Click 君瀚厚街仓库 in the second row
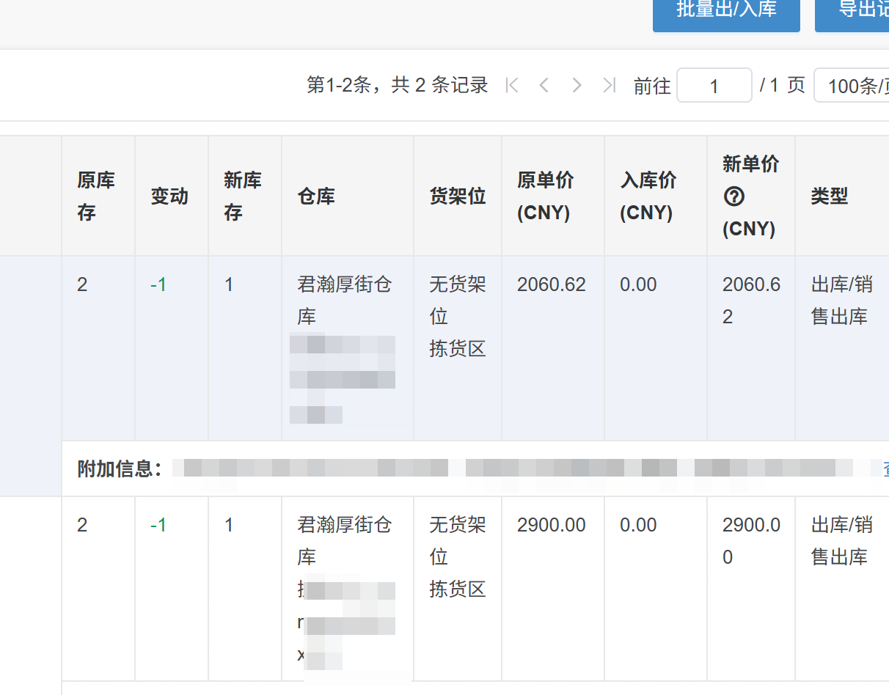The width and height of the screenshot is (889, 695). point(344,540)
